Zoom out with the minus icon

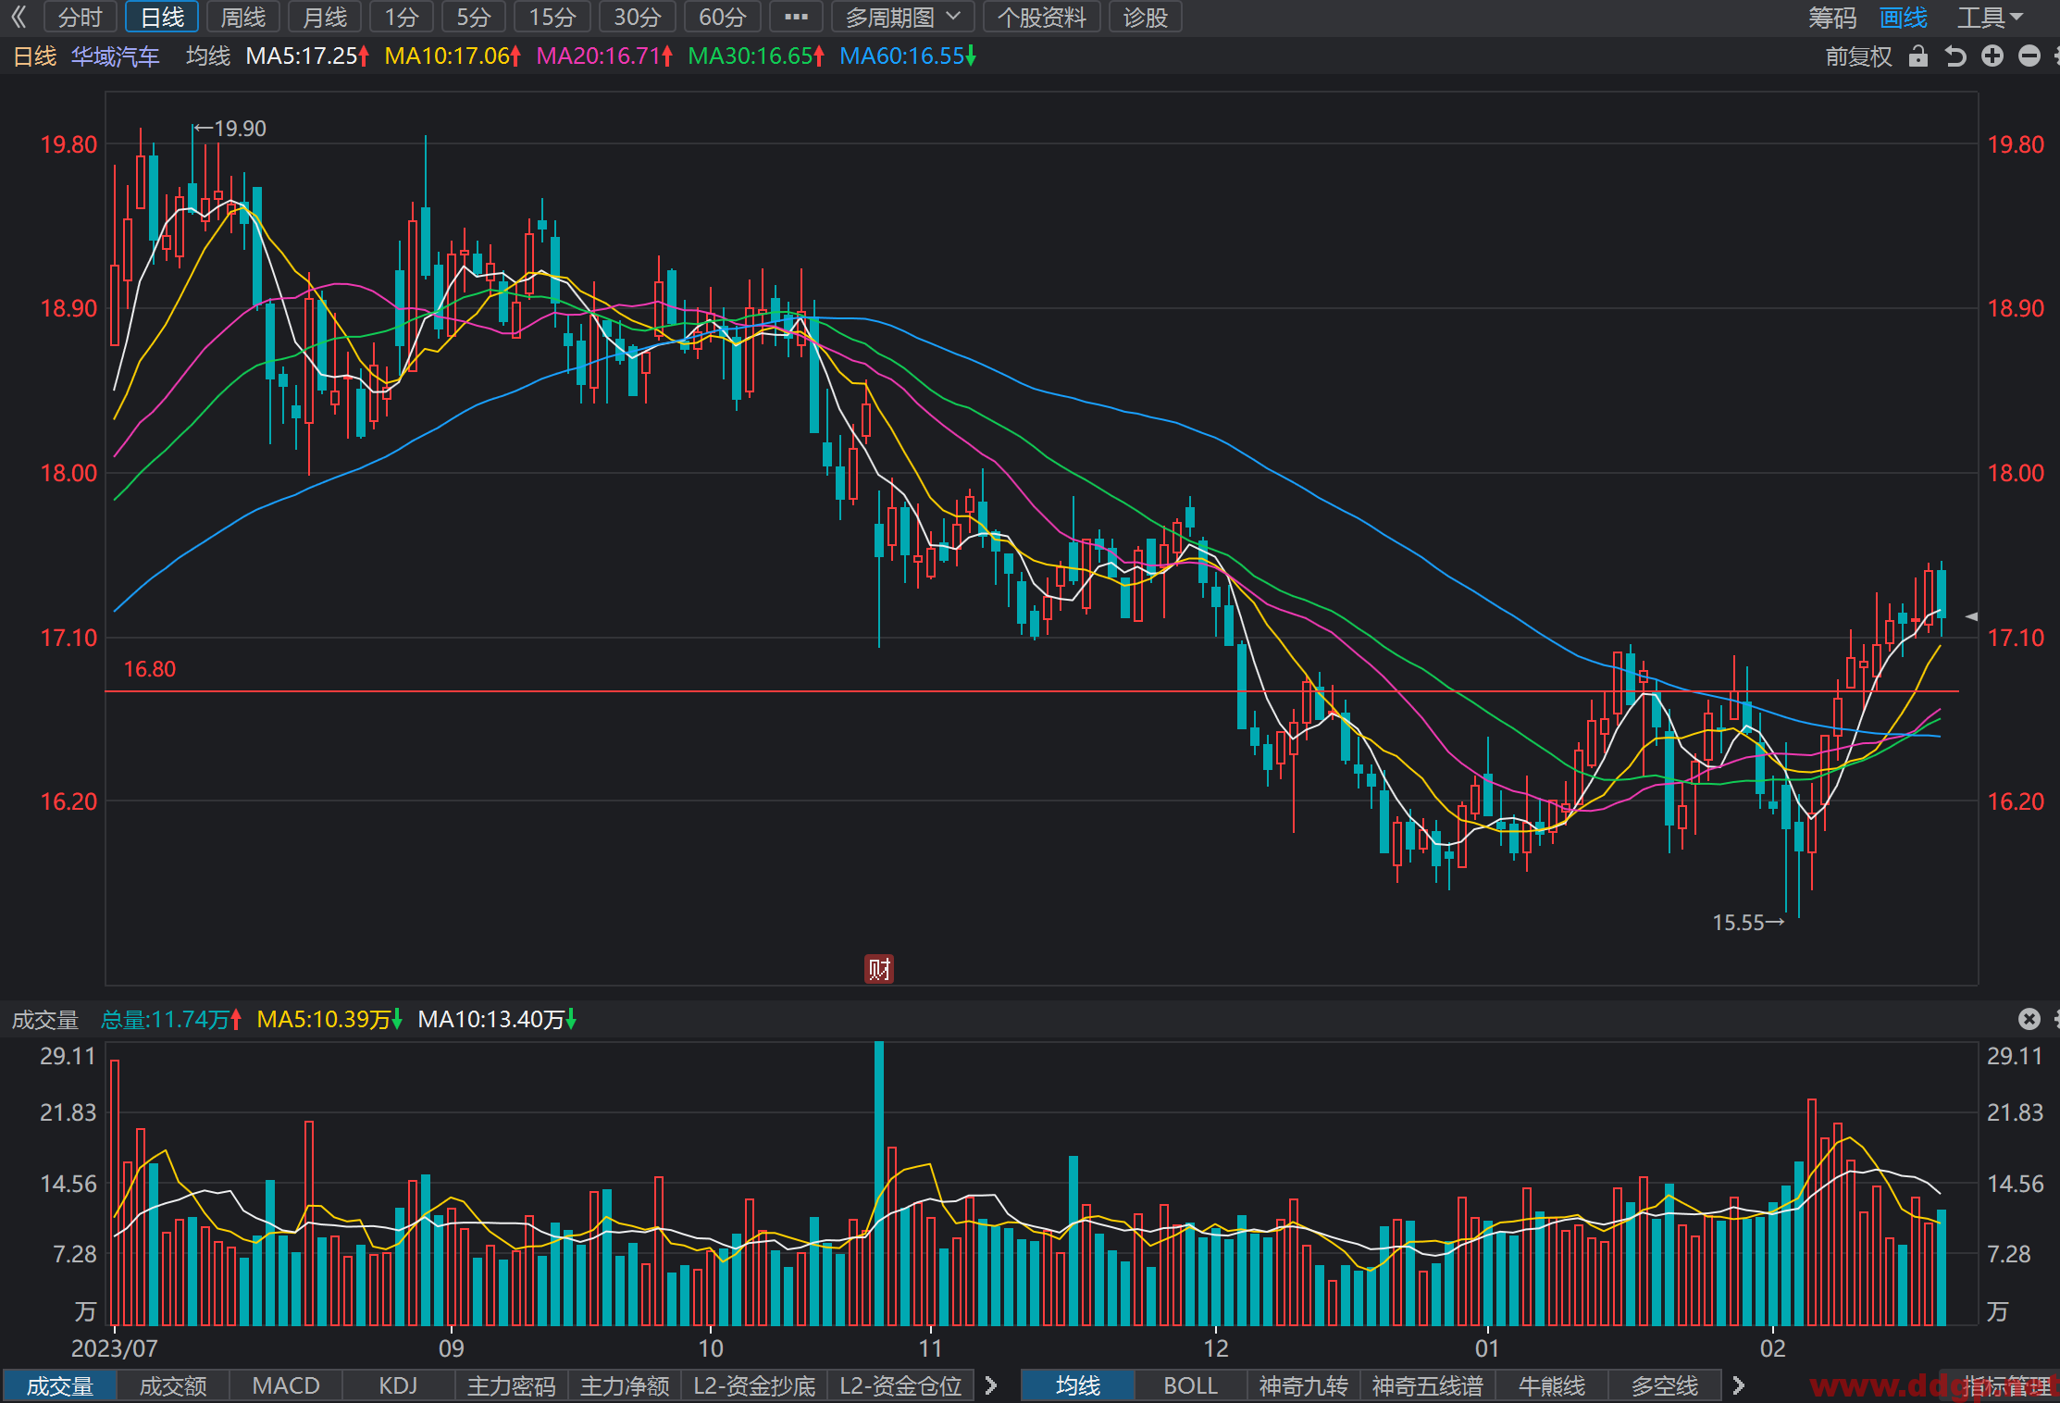2029,56
